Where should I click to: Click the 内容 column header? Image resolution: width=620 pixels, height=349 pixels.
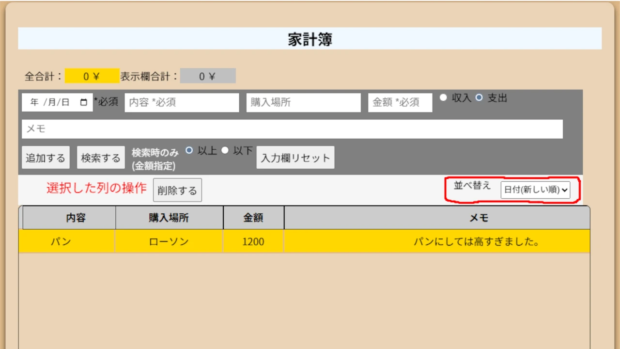[x=76, y=218]
